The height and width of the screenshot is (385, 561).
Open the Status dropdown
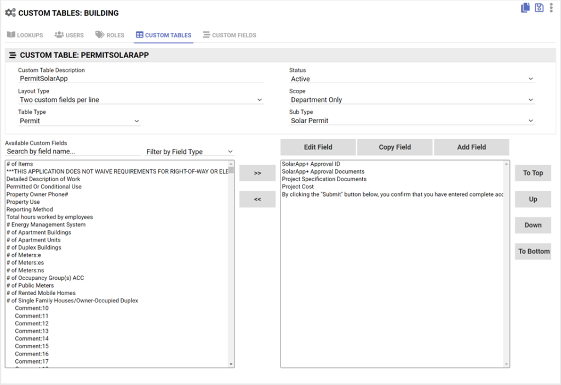tap(529, 78)
